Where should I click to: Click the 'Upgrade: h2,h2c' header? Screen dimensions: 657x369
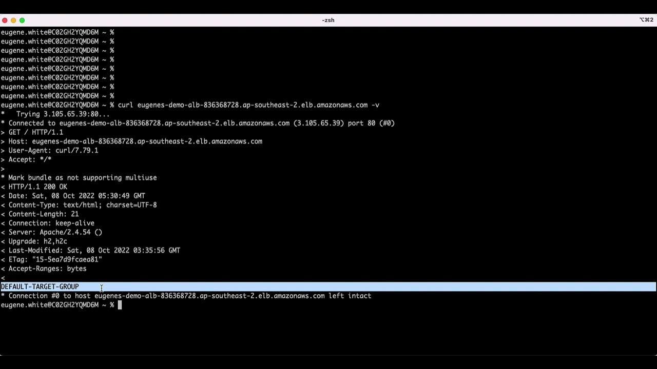point(34,241)
